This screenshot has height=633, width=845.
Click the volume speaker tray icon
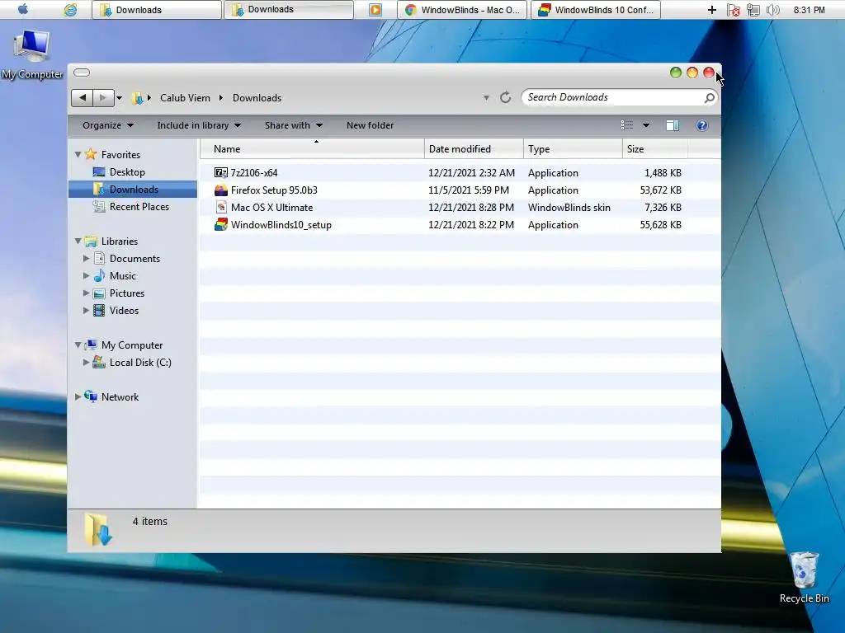click(772, 10)
